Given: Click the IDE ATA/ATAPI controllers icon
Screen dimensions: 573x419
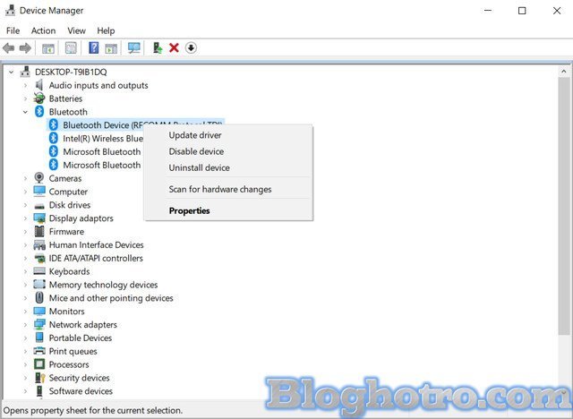Looking at the screenshot, I should (x=39, y=258).
